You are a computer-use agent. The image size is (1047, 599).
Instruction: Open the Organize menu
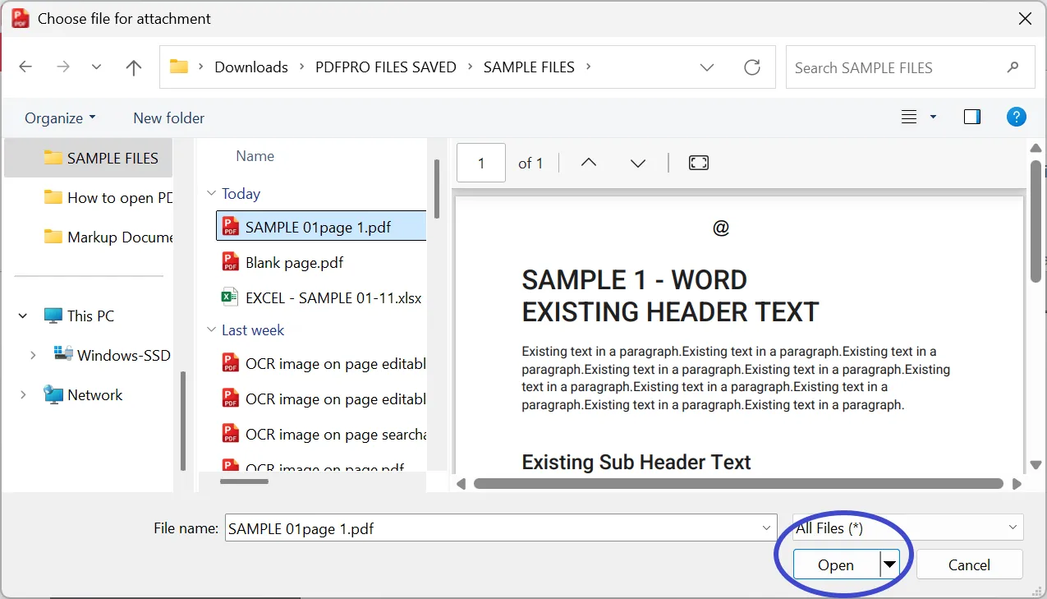pos(60,118)
